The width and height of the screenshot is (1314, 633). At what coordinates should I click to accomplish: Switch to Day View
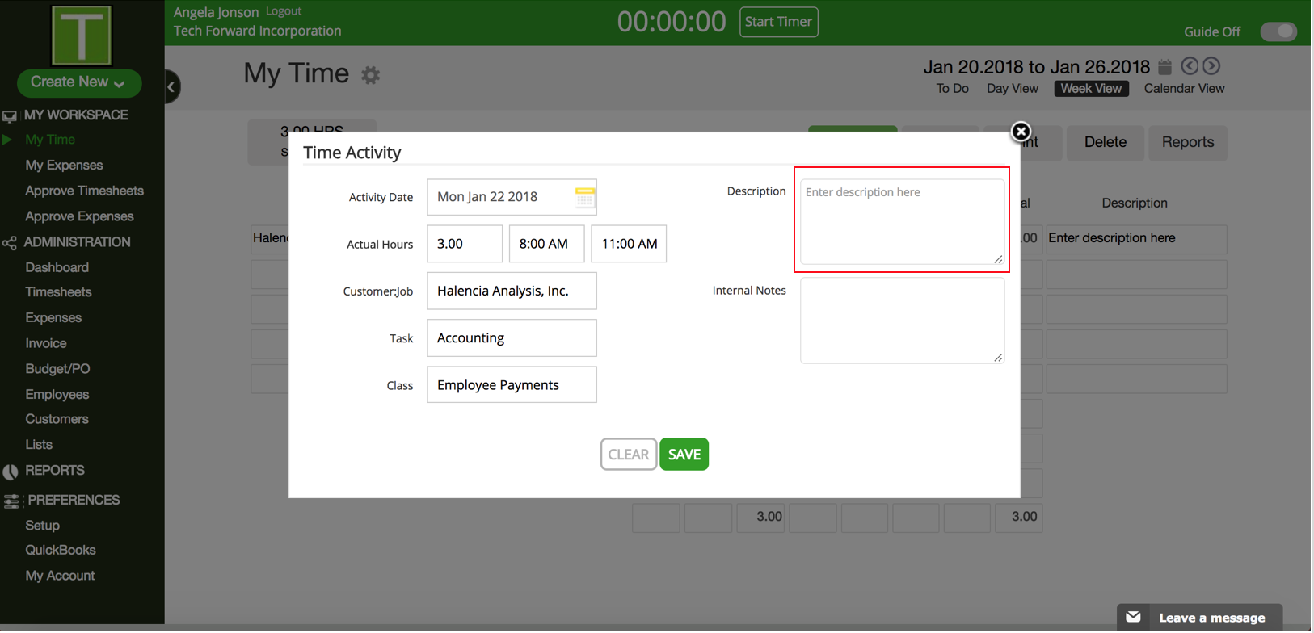coord(1012,89)
